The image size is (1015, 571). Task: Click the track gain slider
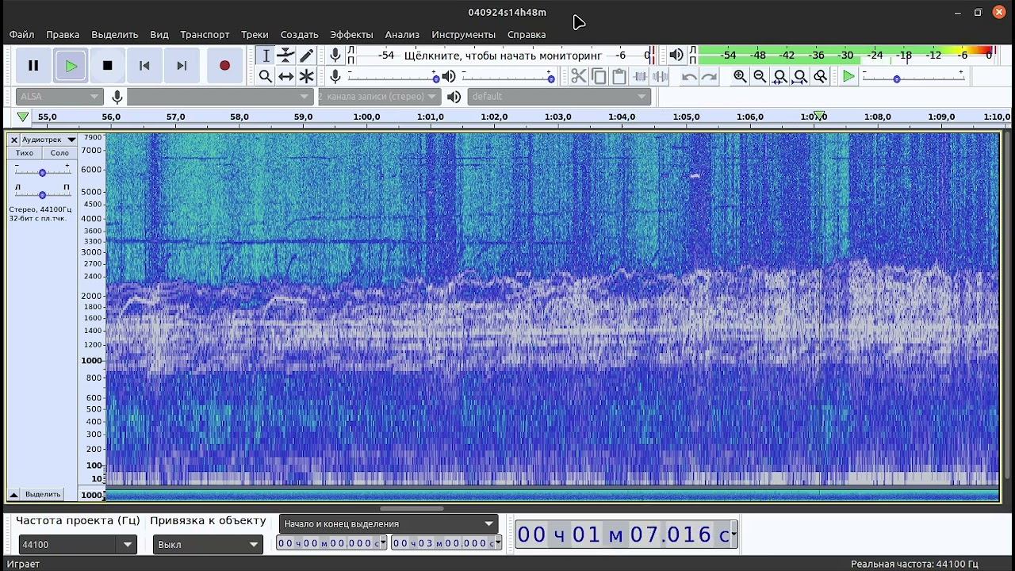[42, 171]
